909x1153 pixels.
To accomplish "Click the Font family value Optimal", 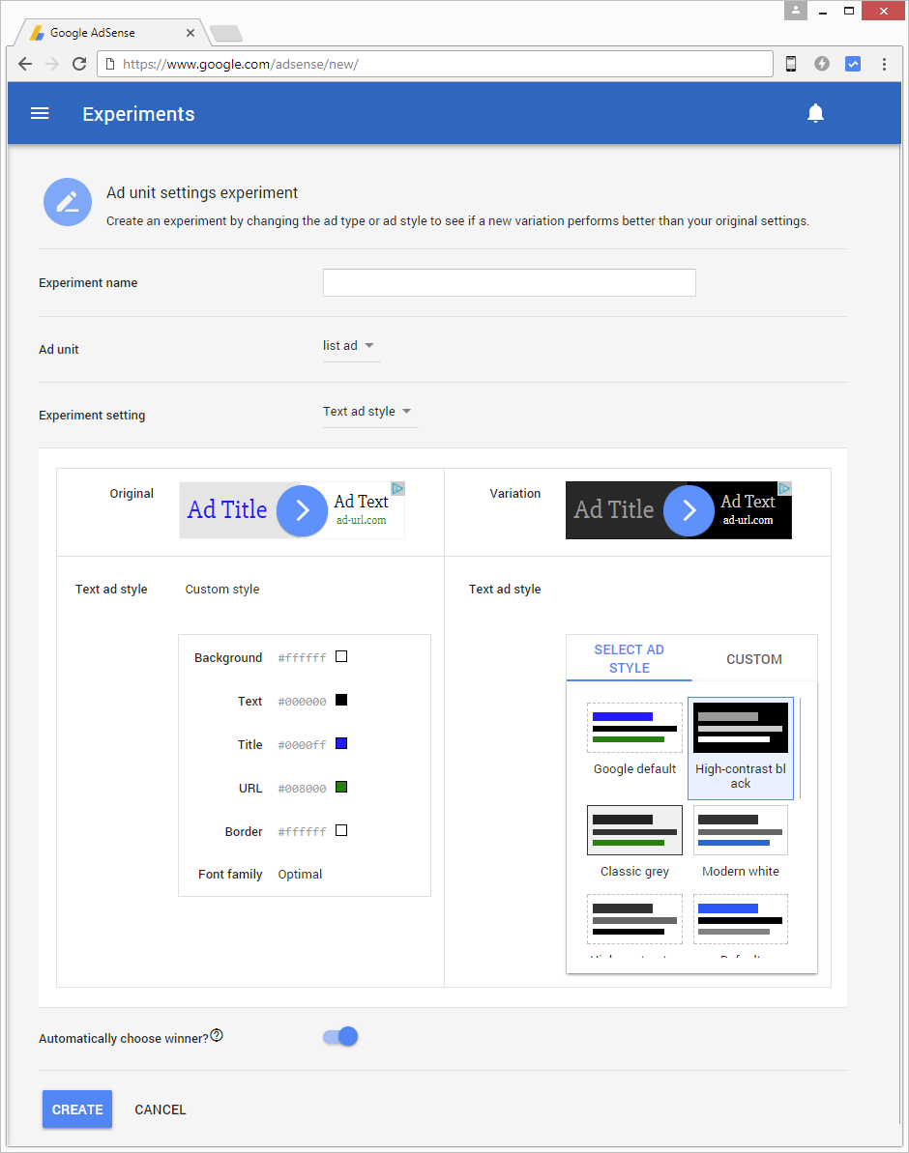I will [x=301, y=875].
